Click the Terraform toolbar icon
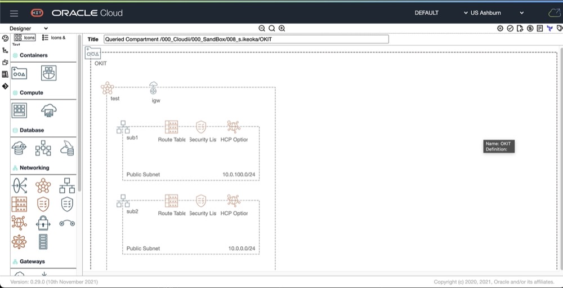This screenshot has height=288, width=563. click(x=549, y=28)
